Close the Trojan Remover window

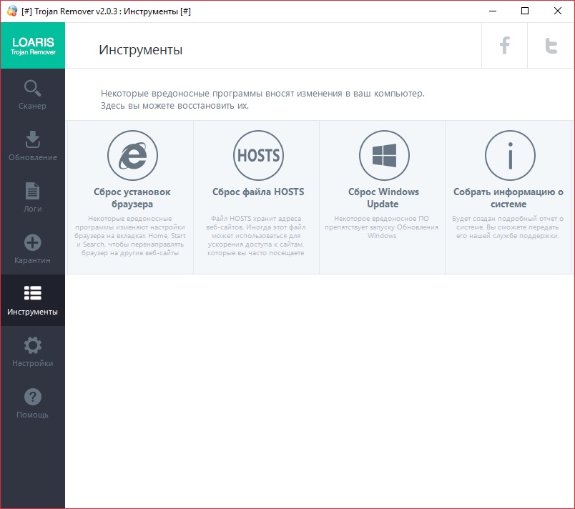point(557,11)
